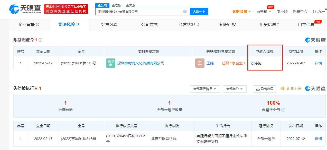Open tooltip on question mark next to 未履行比例
The height and width of the screenshot is (150, 327).
coord(284,109)
